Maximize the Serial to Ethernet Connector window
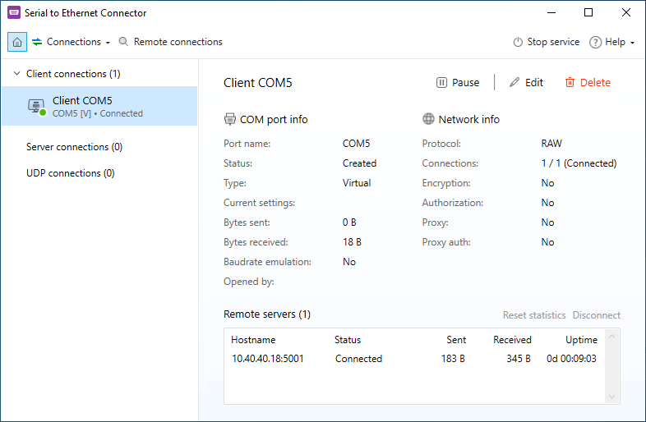The image size is (646, 422). click(588, 13)
